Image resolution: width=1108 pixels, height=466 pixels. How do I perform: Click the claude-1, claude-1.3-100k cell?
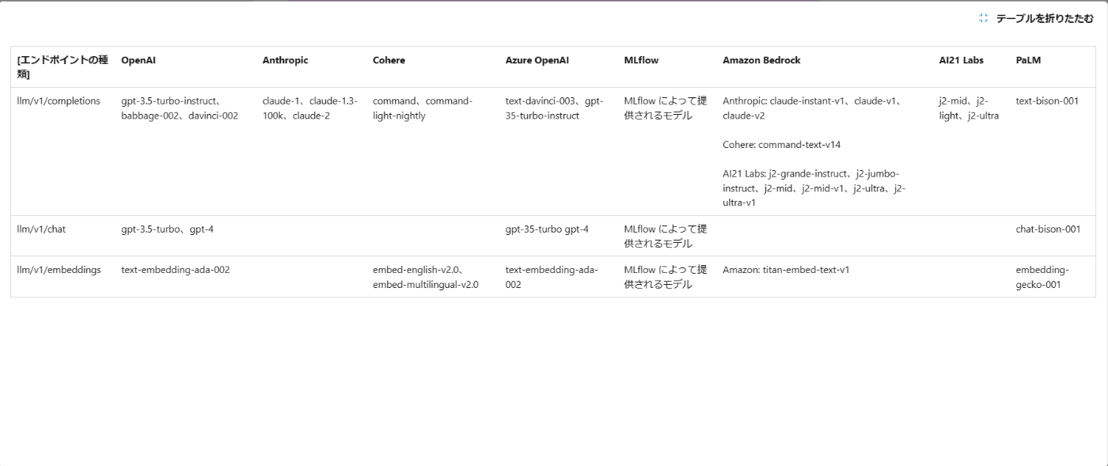[310, 108]
